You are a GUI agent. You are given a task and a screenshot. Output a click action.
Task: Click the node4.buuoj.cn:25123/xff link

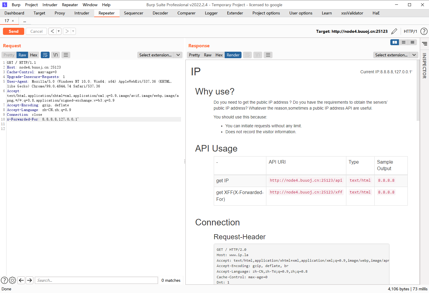click(x=306, y=192)
